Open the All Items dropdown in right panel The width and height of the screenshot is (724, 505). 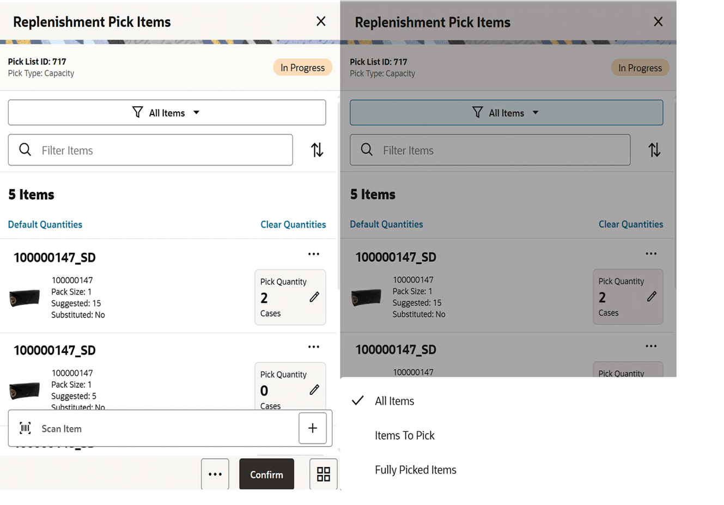506,112
